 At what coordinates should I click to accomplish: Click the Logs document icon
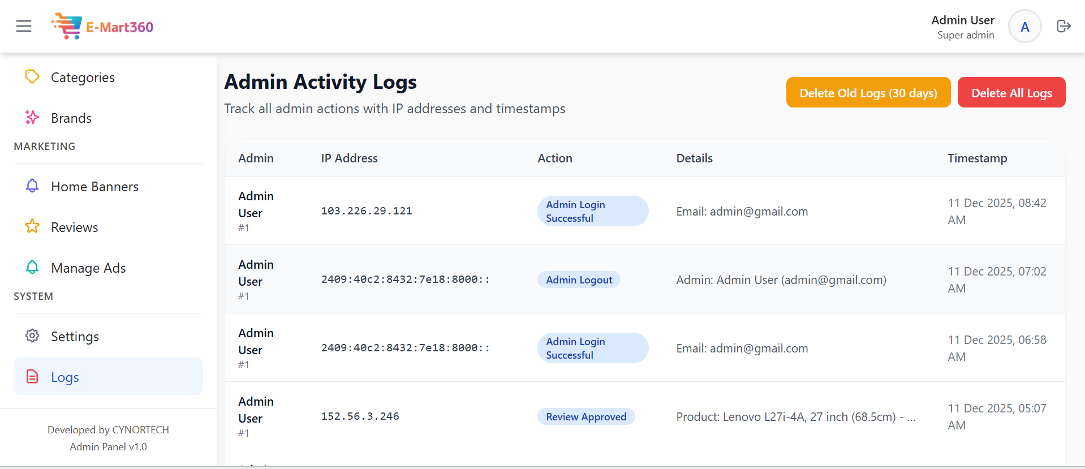click(x=32, y=377)
